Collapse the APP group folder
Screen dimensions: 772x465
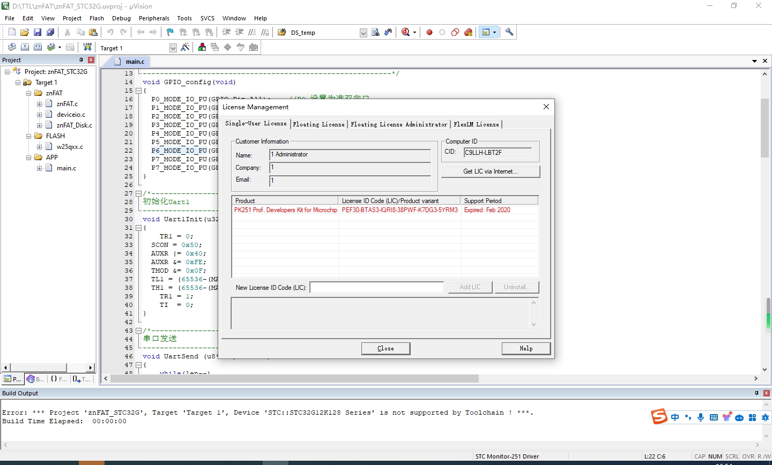click(29, 157)
